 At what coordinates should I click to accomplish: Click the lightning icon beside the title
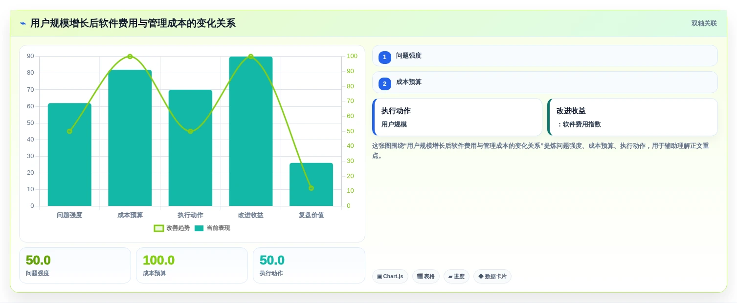pyautogui.click(x=23, y=23)
